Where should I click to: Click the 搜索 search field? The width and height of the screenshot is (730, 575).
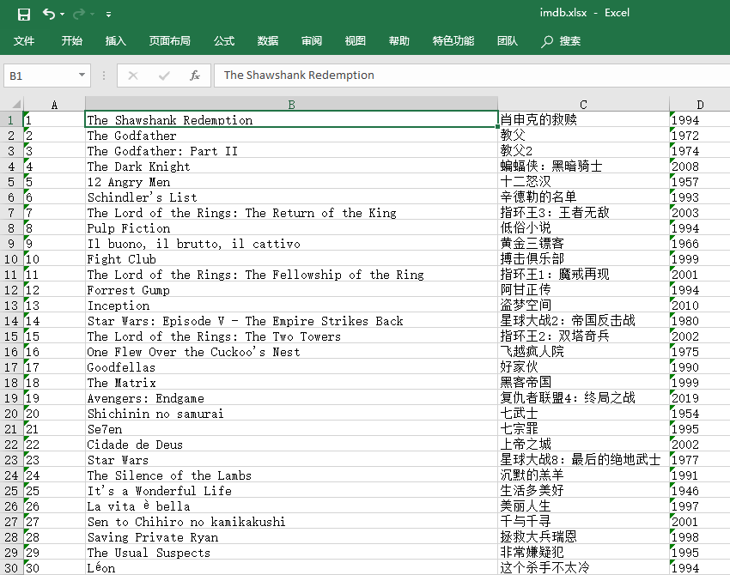point(567,39)
